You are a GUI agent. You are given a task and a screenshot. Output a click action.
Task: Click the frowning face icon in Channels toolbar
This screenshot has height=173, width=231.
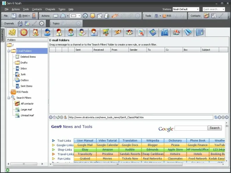42,23
